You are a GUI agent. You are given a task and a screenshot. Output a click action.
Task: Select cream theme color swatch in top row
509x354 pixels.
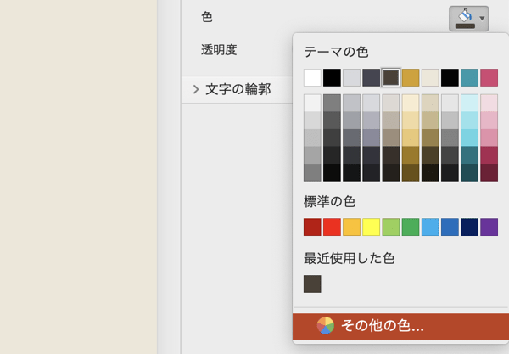(x=430, y=77)
